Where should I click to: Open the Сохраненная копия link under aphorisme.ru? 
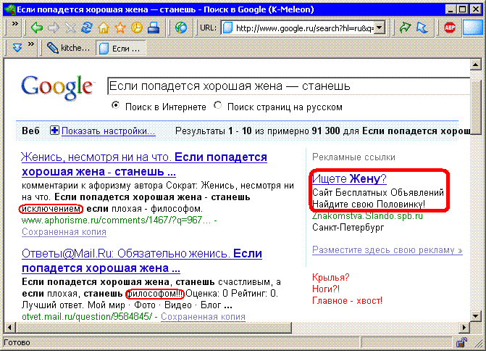pos(64,232)
